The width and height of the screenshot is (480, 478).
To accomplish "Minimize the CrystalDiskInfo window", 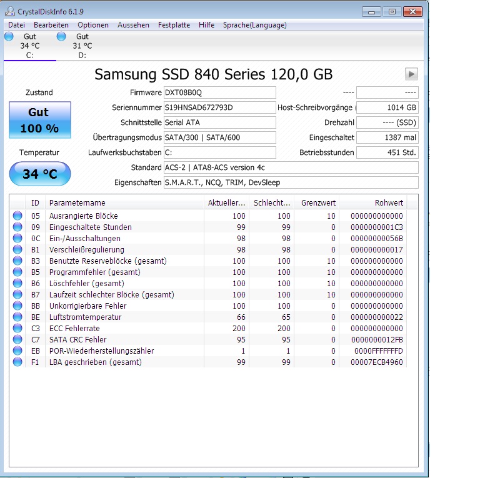I will click(371, 12).
